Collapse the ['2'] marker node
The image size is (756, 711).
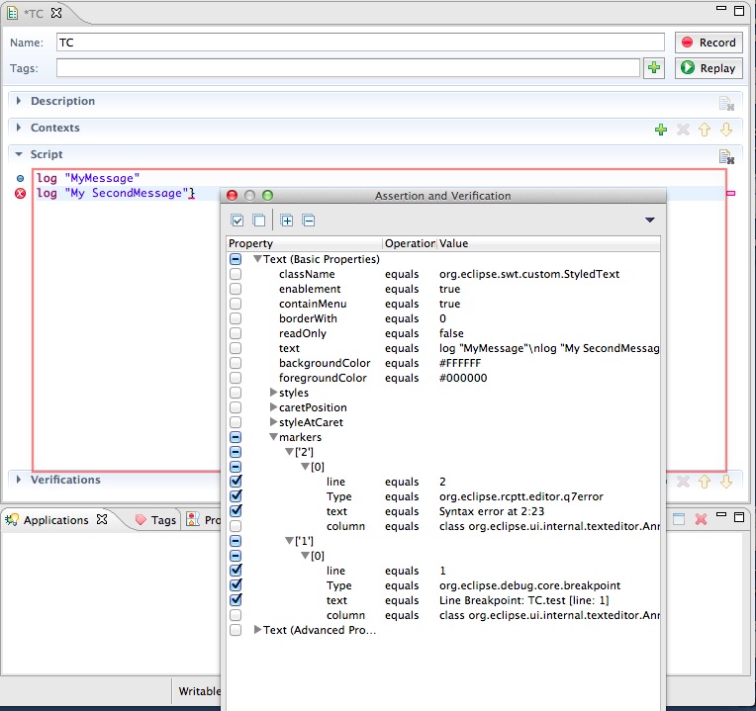click(x=289, y=452)
